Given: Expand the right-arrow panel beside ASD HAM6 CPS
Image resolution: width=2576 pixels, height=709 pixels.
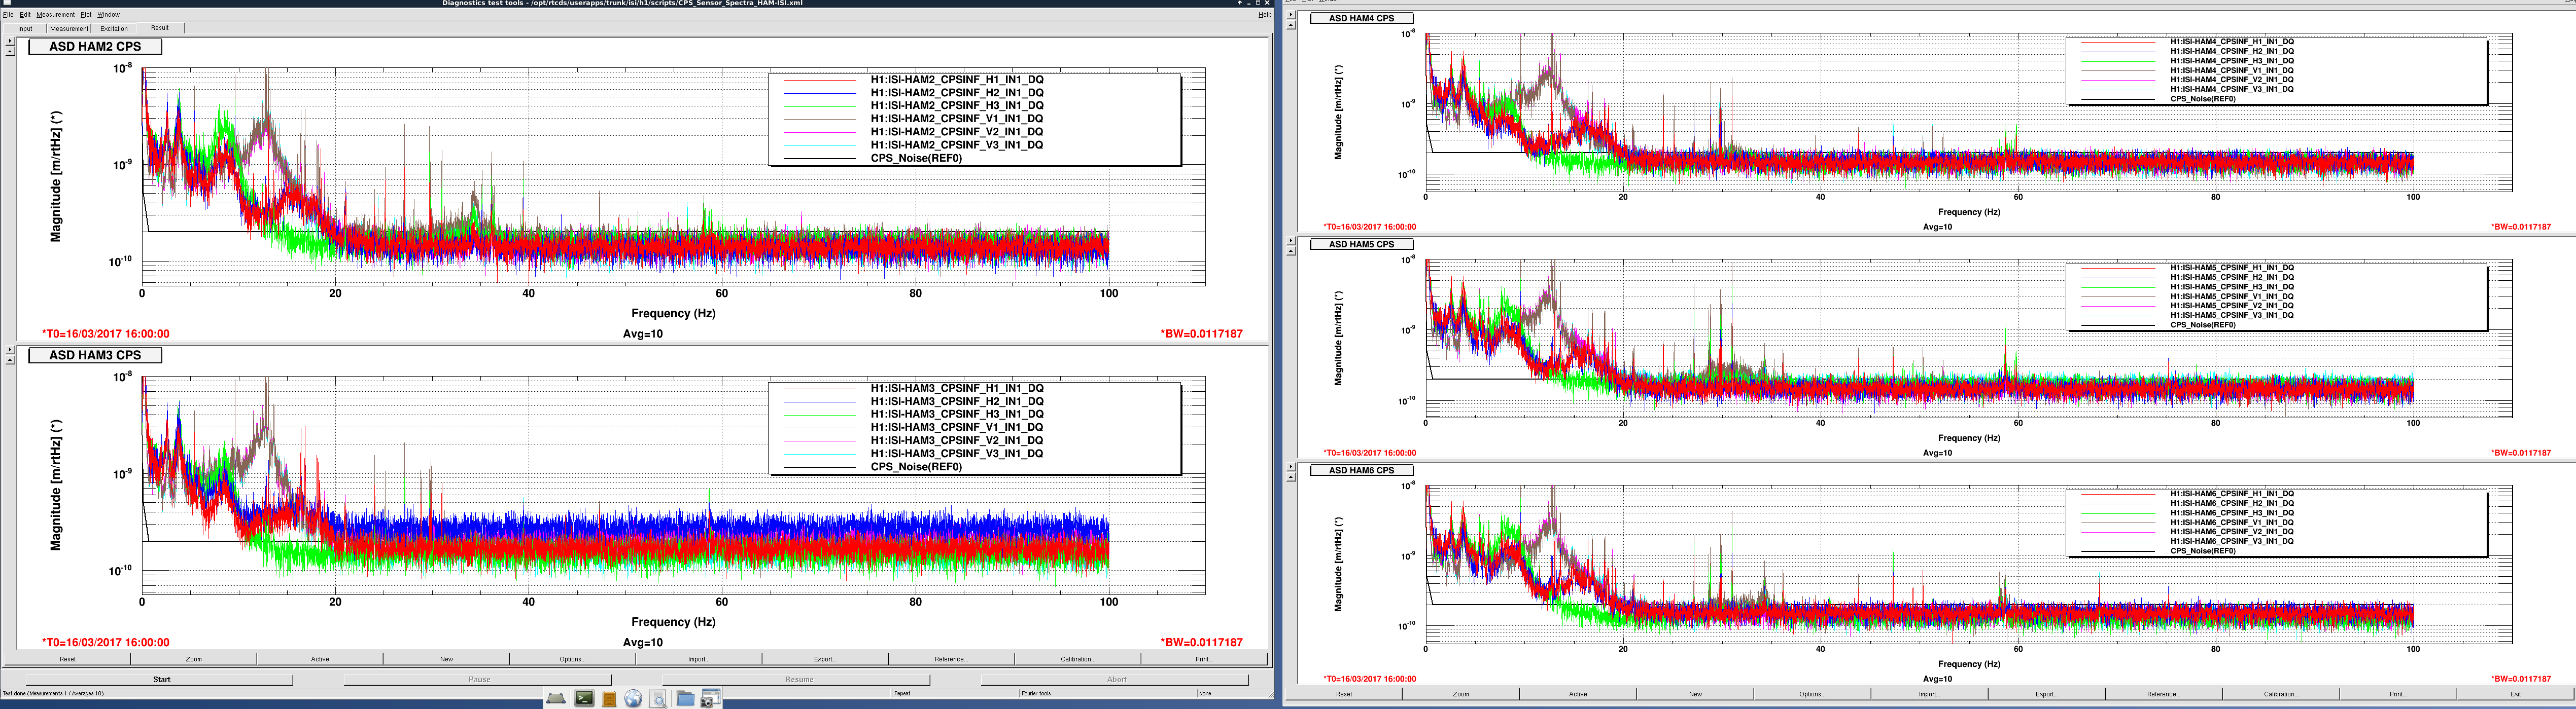Looking at the screenshot, I should pos(1291,467).
